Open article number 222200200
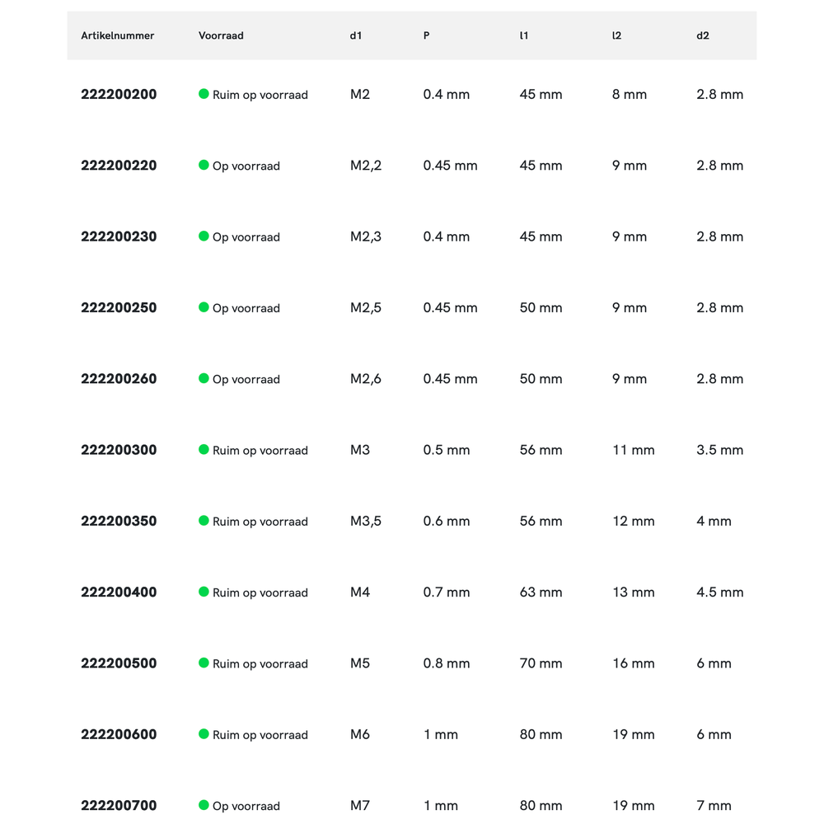The image size is (824, 824). pos(119,95)
